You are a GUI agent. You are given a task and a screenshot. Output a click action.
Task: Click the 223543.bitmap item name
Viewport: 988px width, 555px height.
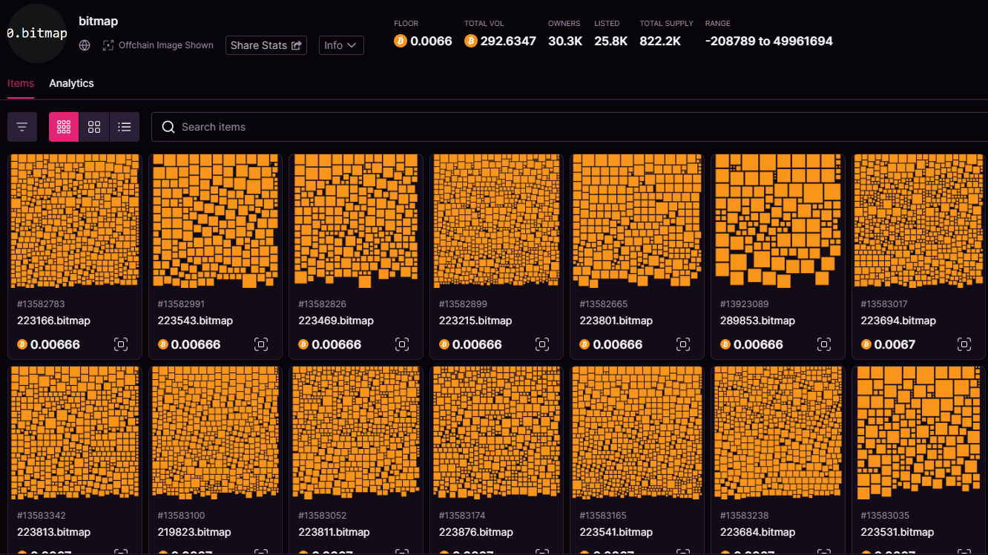pos(195,321)
